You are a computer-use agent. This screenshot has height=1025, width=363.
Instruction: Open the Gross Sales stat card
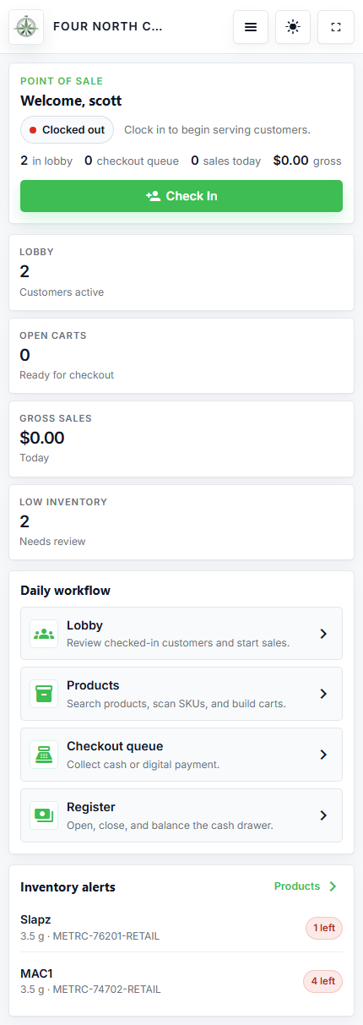pyautogui.click(x=181, y=439)
